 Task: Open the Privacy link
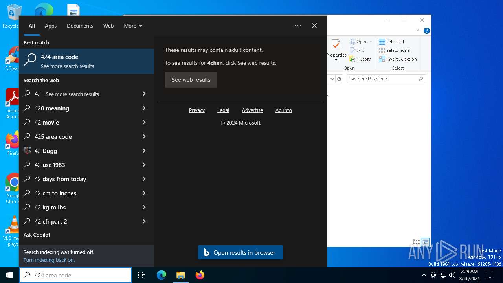(x=197, y=110)
